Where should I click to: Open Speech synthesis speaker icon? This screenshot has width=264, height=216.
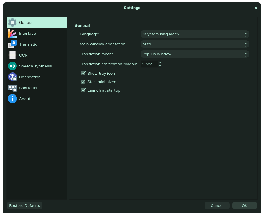click(12, 66)
